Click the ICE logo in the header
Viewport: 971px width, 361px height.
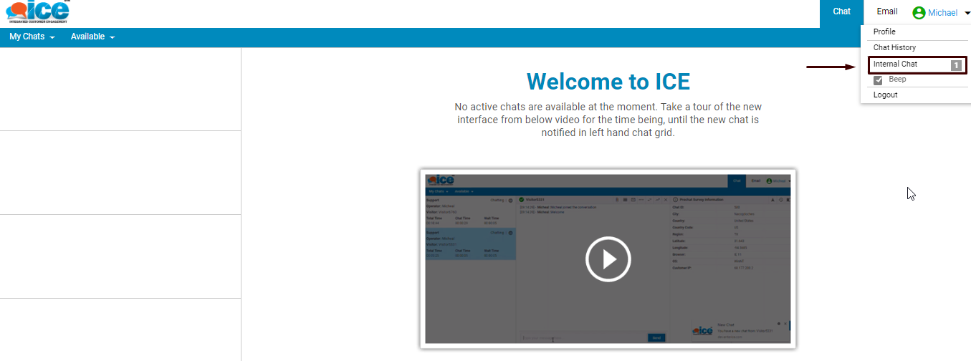click(38, 12)
